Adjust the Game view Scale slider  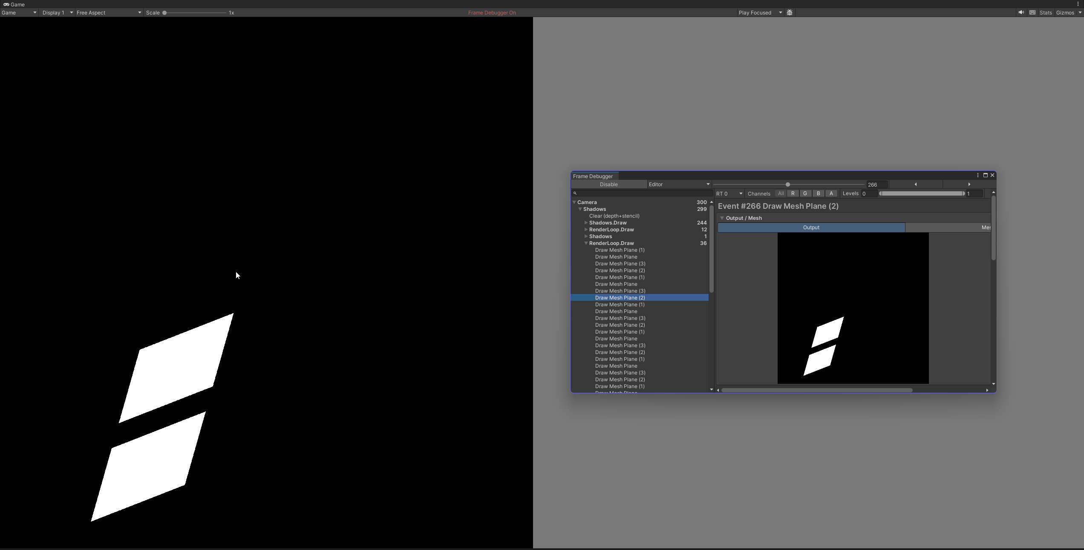pyautogui.click(x=195, y=13)
